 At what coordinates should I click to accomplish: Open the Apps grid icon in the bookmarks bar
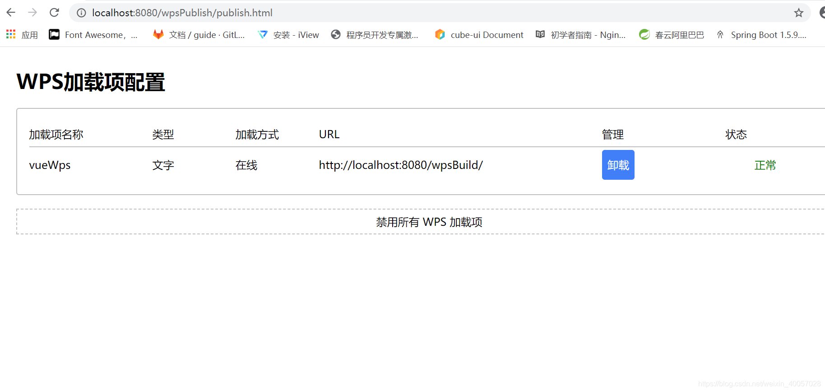pos(11,34)
